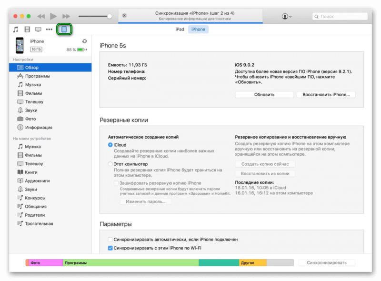Open the Трогательная playlist
381x281 pixels.
point(50,223)
